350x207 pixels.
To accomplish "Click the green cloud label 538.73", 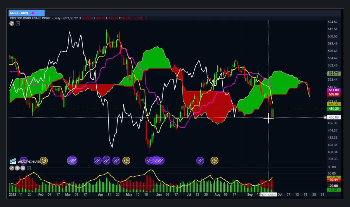I will pos(334,73).
